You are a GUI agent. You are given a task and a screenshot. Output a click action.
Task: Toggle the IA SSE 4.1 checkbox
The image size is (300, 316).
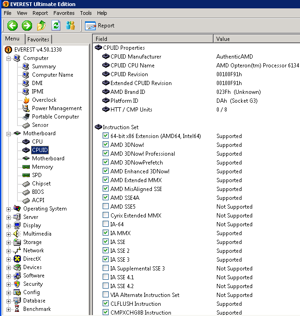105,277
